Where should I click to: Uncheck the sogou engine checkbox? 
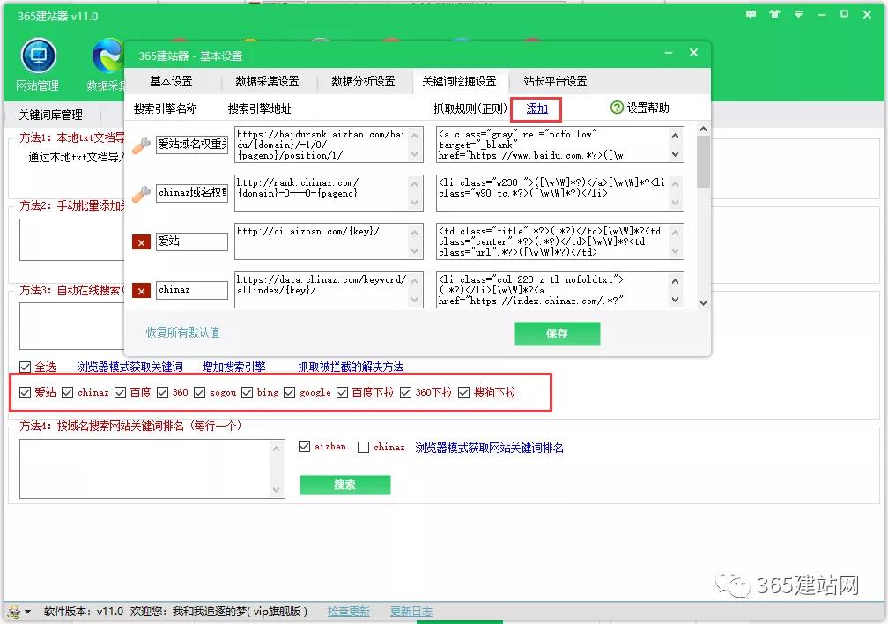tap(199, 392)
